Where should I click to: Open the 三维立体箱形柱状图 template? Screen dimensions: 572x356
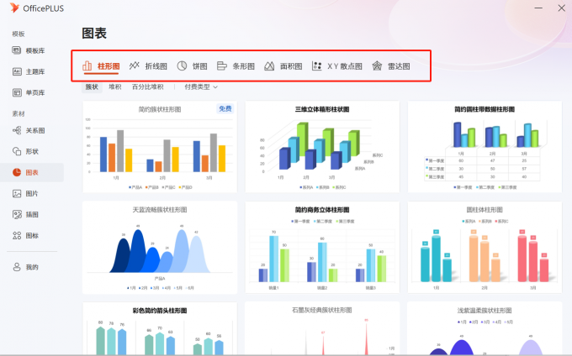click(x=322, y=147)
